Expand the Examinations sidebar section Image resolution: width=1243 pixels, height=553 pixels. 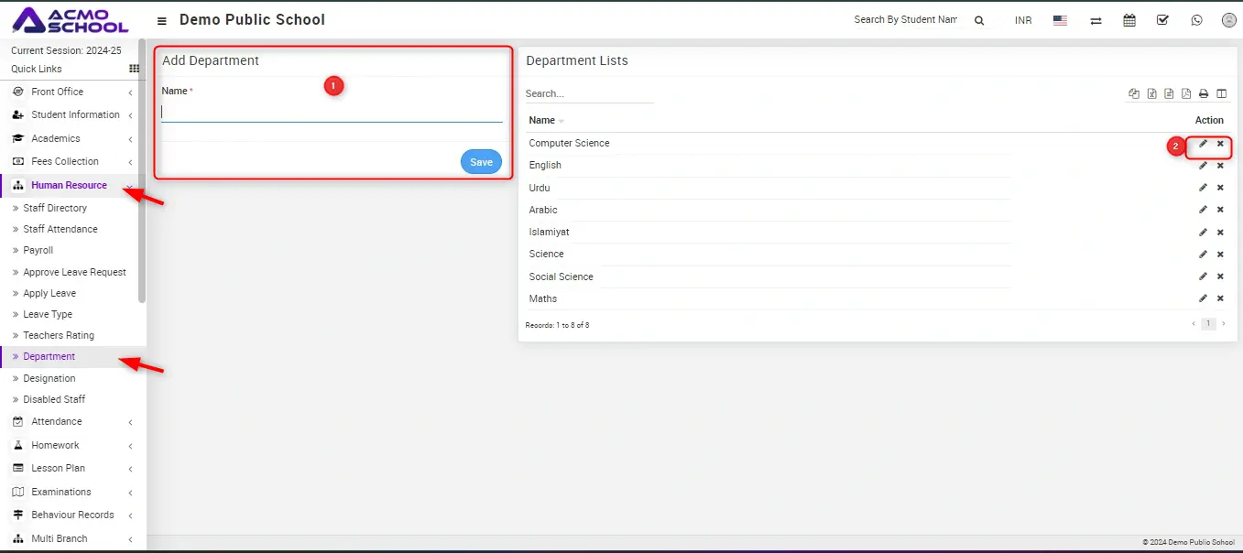(61, 492)
